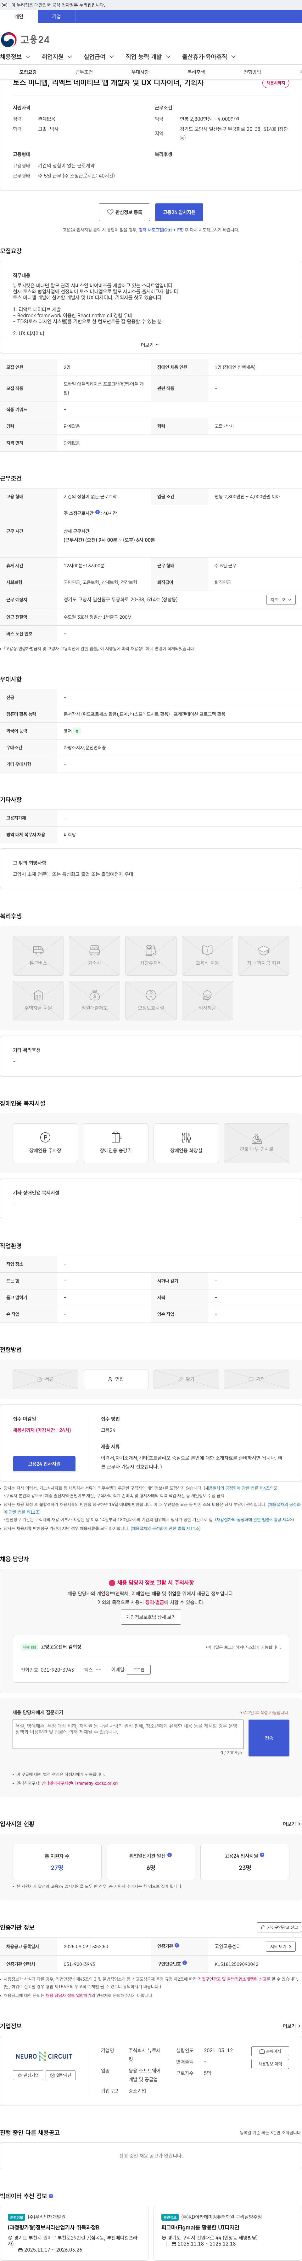Click the 직원대출제도 benefit icon
Screen dimensions: 302x2261
[x=95, y=1001]
